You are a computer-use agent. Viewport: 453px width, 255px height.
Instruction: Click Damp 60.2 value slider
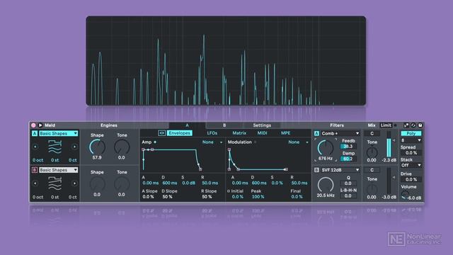(x=348, y=159)
